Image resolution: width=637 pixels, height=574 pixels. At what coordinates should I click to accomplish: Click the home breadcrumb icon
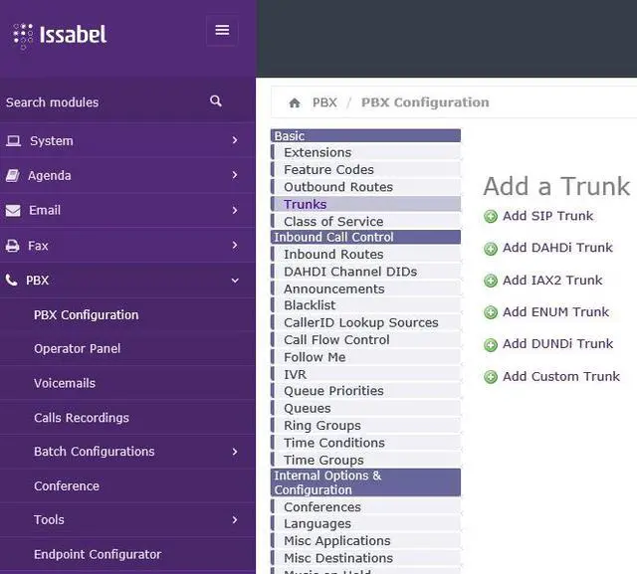295,102
